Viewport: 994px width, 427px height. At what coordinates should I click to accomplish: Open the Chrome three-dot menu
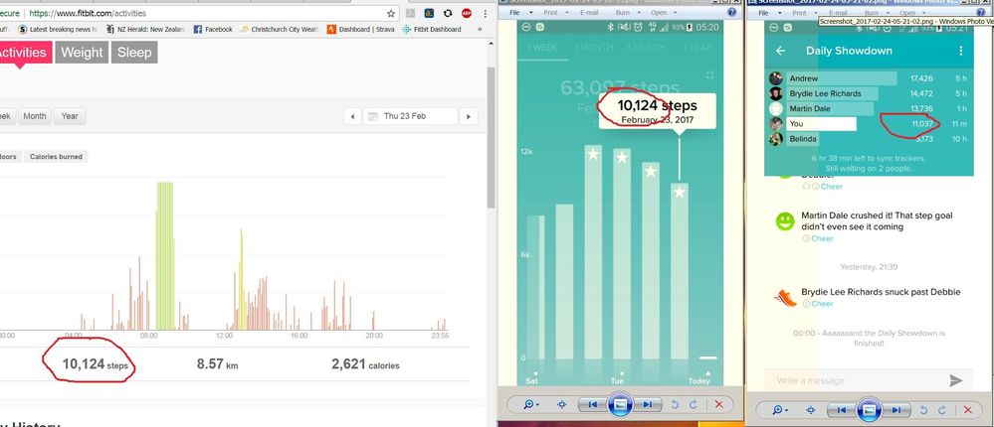point(485,13)
